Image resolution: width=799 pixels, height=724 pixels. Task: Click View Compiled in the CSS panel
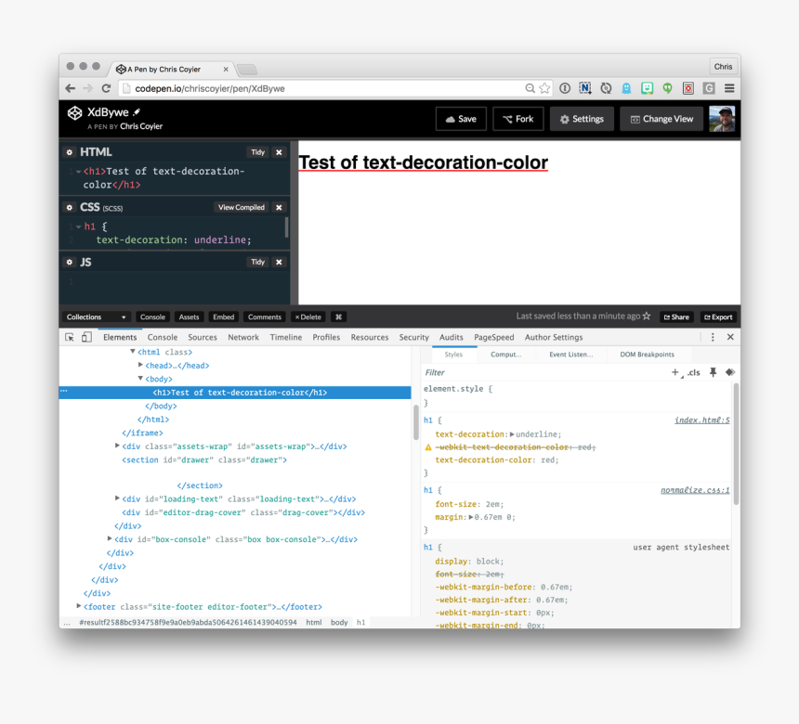tap(241, 207)
